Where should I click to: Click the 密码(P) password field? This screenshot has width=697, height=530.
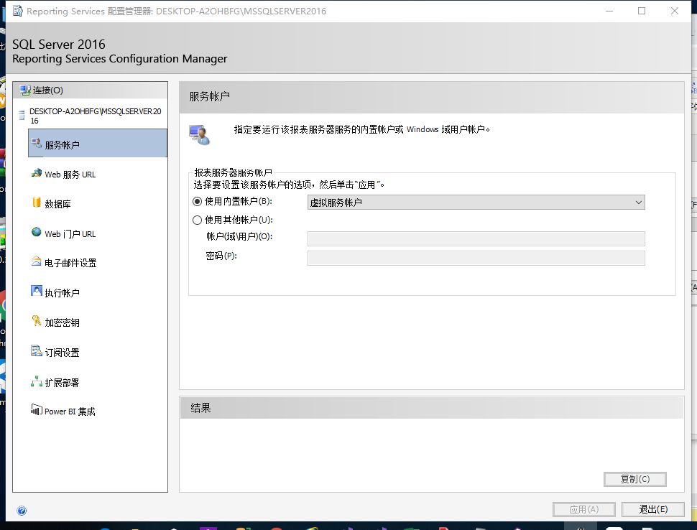coord(476,258)
